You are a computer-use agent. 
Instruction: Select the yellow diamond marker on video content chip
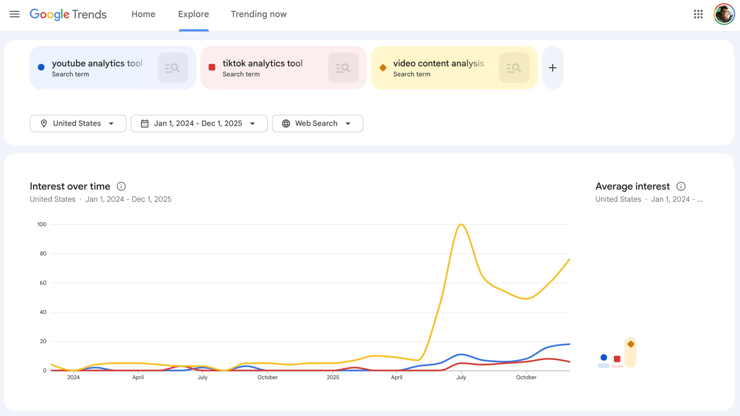point(382,67)
